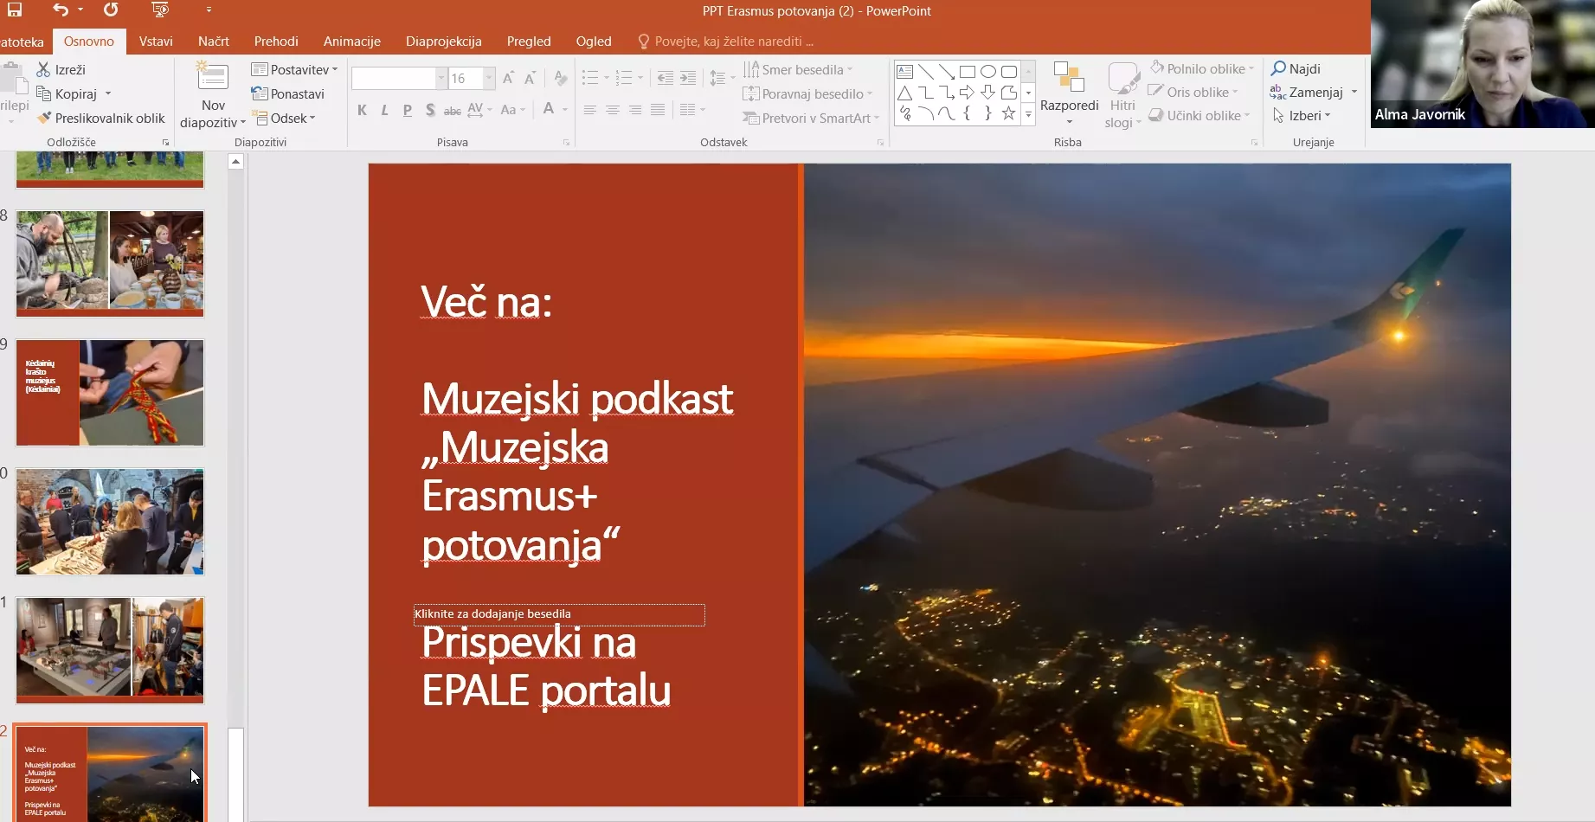
Task: Switch to the Načrt tab
Action: 214,42
